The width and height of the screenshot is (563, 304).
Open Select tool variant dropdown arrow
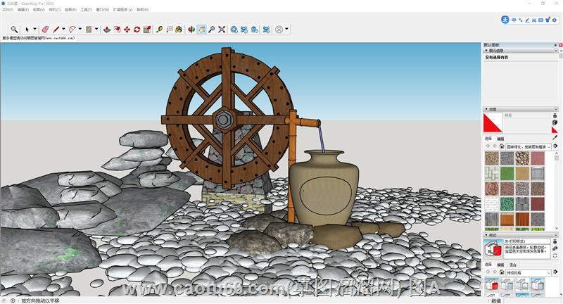(x=34, y=30)
